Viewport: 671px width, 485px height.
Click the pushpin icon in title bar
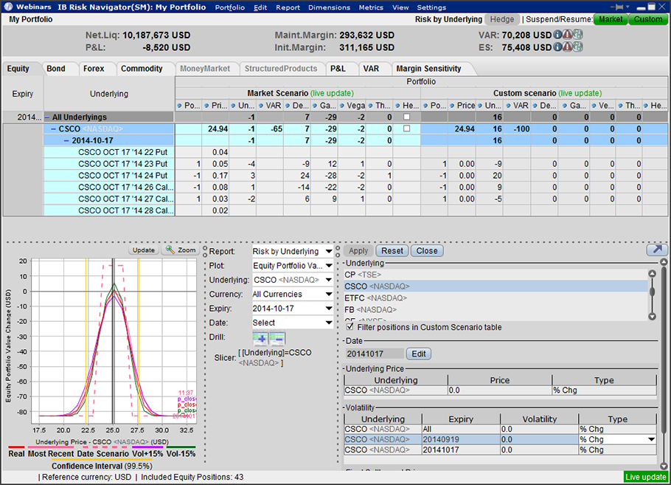point(617,7)
